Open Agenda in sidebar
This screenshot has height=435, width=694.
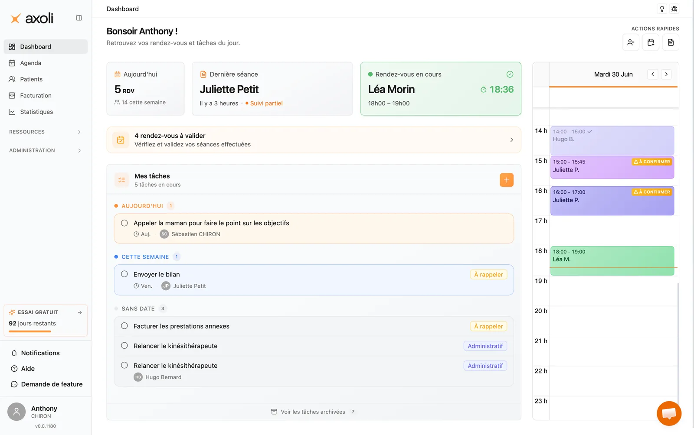coord(46,63)
